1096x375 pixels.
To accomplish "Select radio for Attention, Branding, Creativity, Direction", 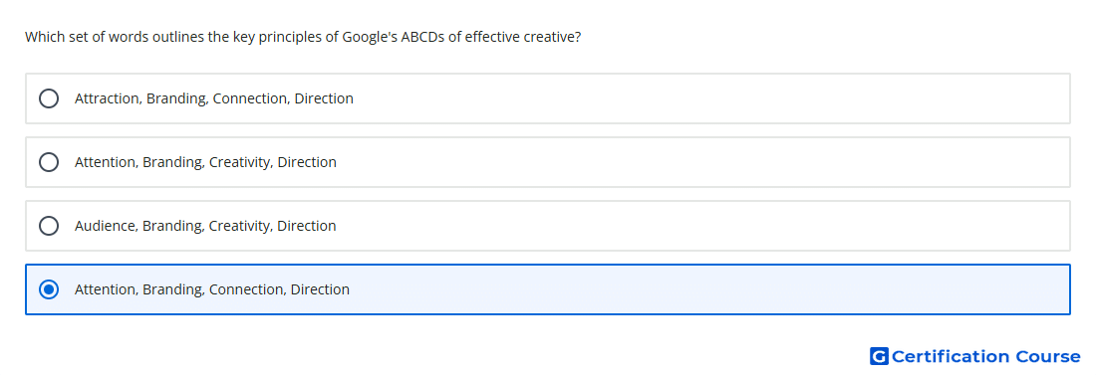I will (49, 162).
